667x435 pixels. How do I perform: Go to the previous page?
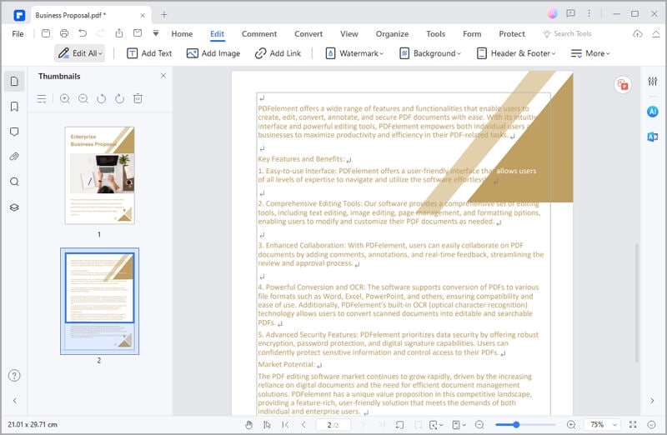[303, 424]
